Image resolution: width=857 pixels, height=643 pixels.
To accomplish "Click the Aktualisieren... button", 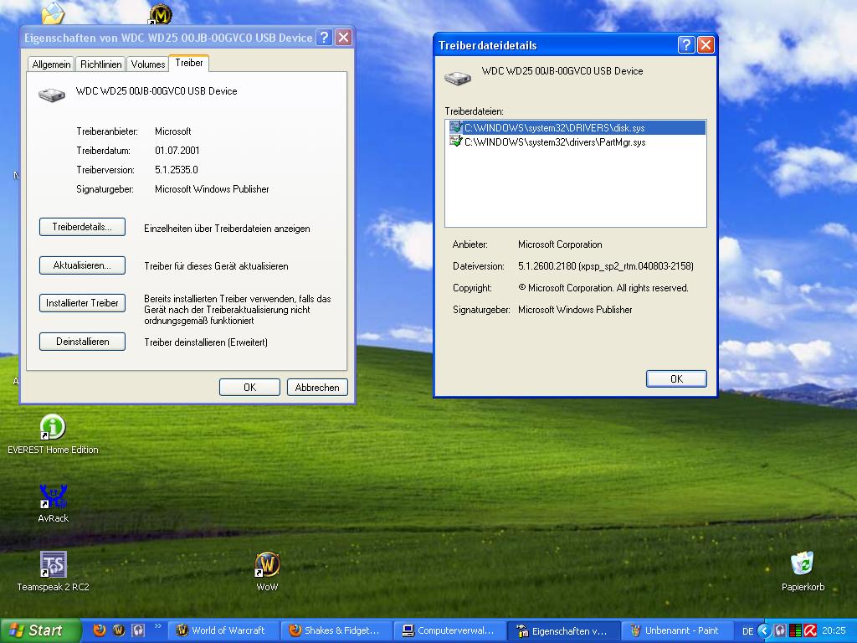I will point(82,265).
